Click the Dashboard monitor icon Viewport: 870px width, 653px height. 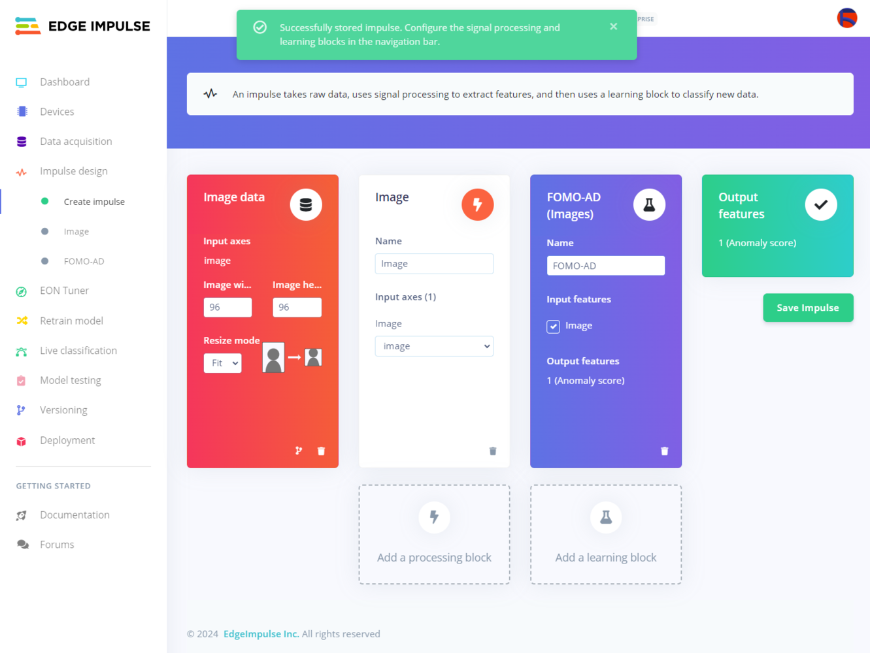(22, 82)
